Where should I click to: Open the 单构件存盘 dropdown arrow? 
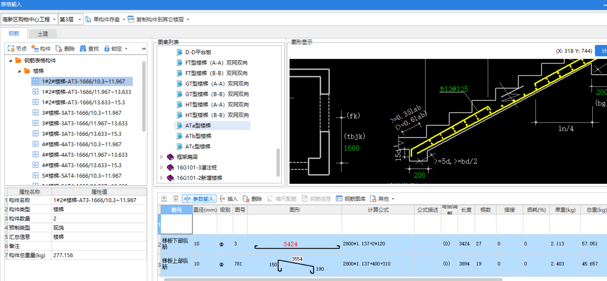coord(124,19)
